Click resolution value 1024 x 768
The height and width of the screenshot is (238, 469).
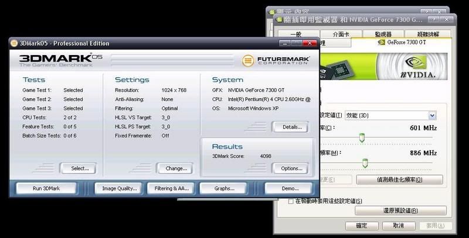pos(174,90)
